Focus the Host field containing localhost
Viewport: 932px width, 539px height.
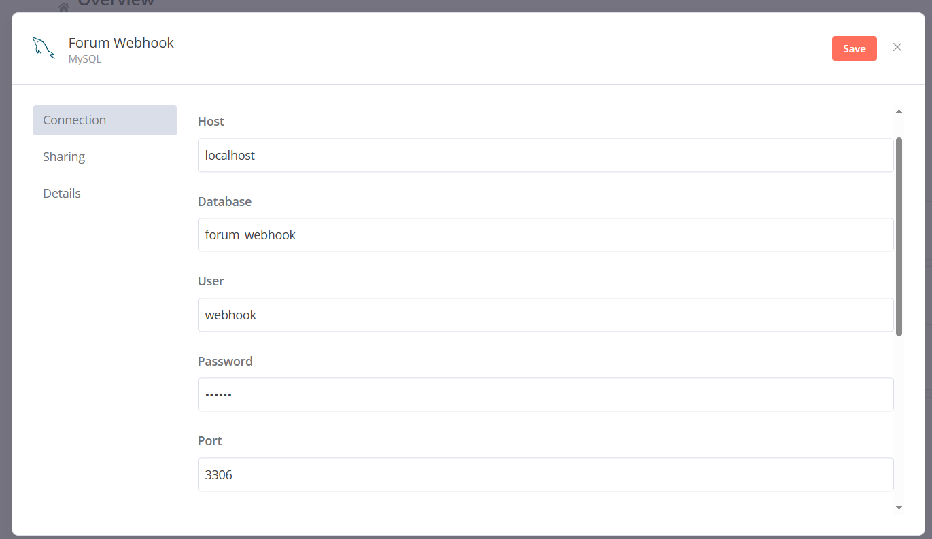point(545,156)
